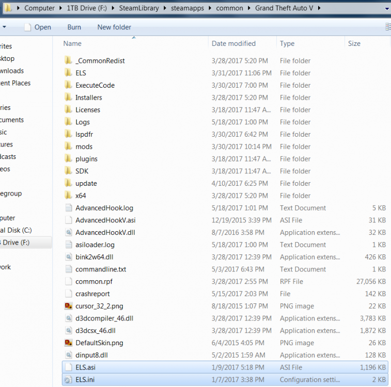Click New folder in the toolbar
This screenshot has height=387, width=391.
click(x=114, y=27)
